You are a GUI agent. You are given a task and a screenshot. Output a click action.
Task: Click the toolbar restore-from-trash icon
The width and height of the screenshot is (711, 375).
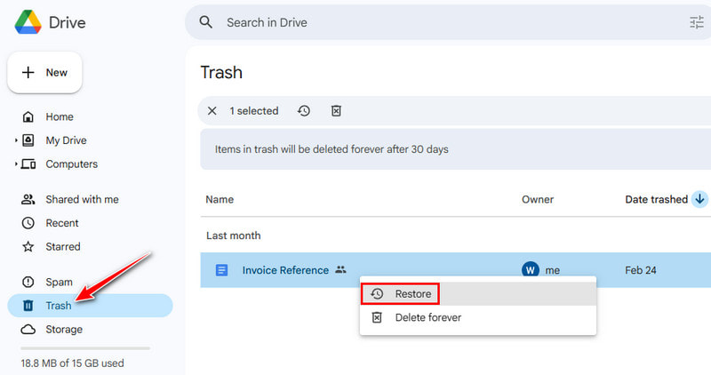[303, 111]
